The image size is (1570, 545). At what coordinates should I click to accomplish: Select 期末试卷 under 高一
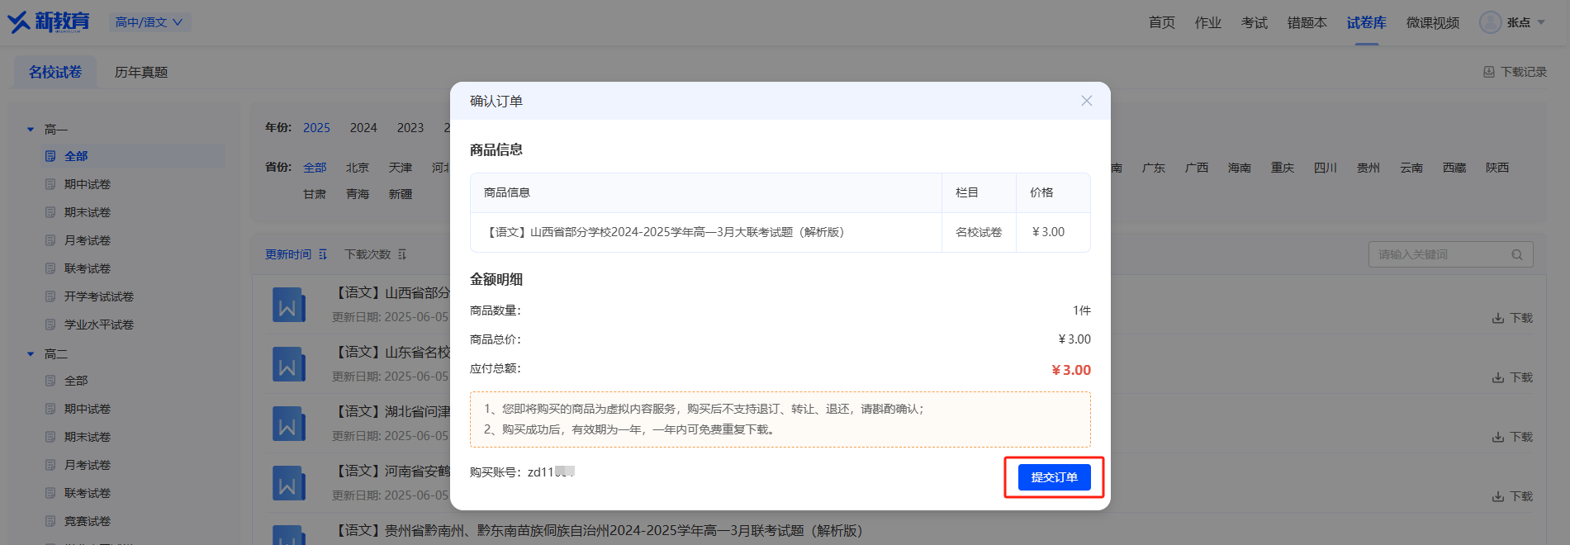coord(88,212)
